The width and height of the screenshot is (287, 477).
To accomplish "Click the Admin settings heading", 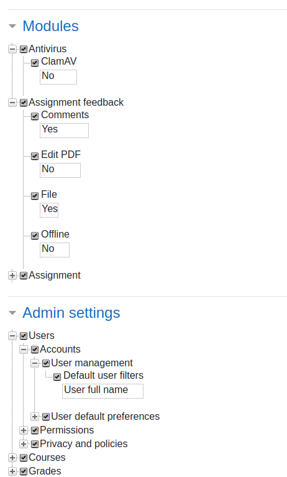I will 71,313.
